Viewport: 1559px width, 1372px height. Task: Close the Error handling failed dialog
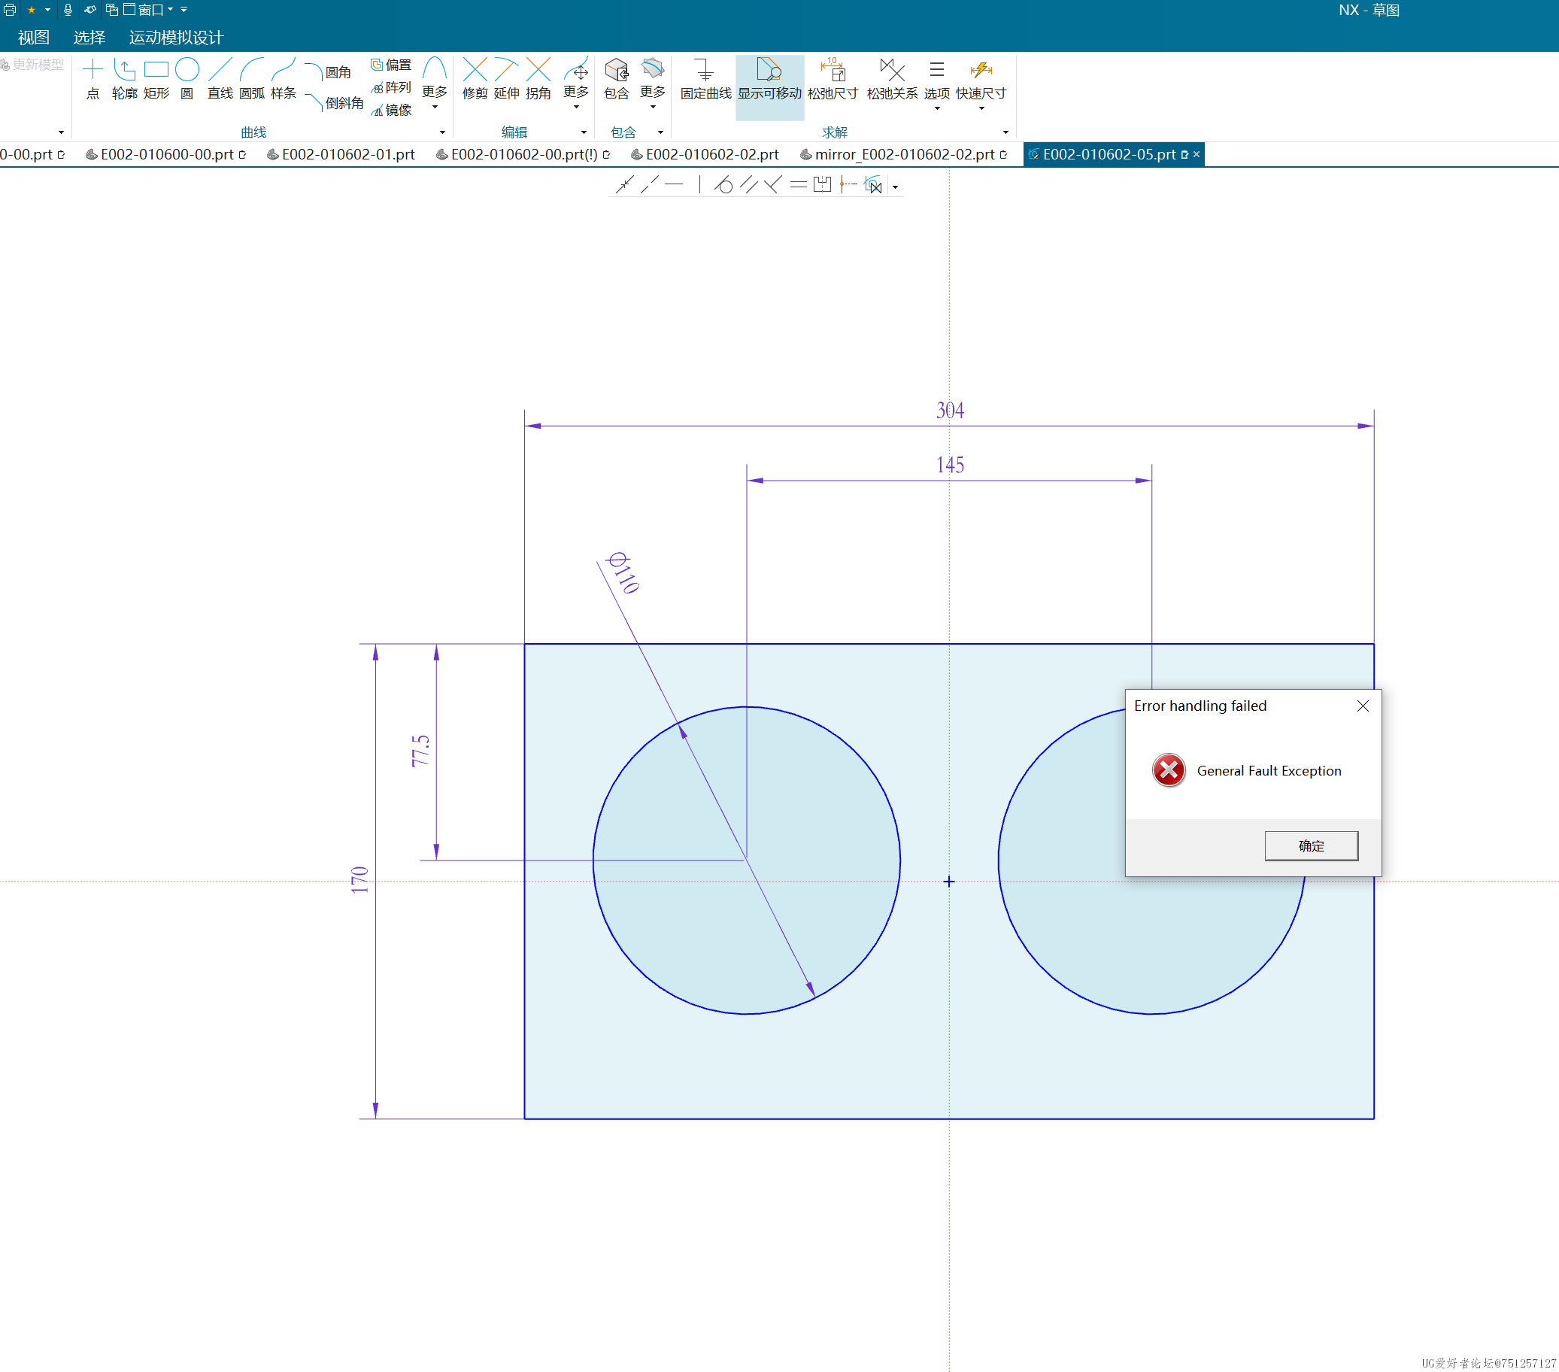coord(1363,706)
